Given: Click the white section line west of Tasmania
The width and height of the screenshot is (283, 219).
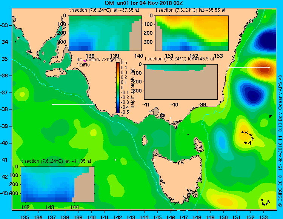Looking at the screenshot, I should pyautogui.click(x=135, y=160).
